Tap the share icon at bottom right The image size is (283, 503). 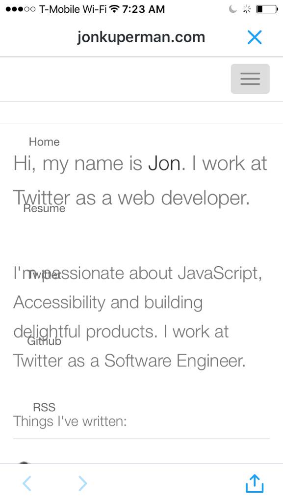(x=254, y=484)
